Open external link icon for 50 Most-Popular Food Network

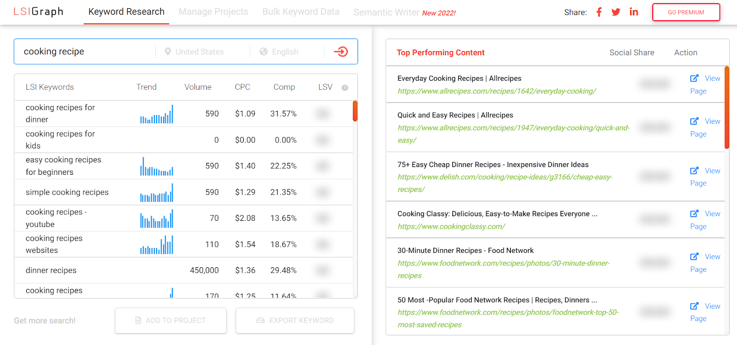pos(694,306)
